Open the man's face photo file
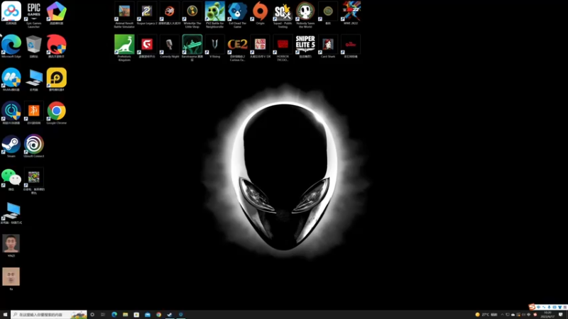This screenshot has width=568, height=319. [x=11, y=245]
